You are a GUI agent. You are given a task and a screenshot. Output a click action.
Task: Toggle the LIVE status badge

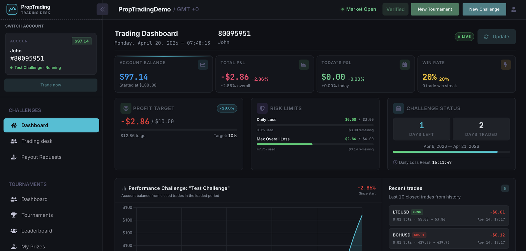(464, 37)
